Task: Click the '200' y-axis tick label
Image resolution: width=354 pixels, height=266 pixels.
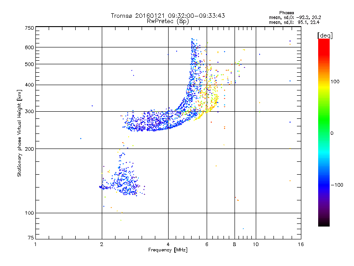Action: point(29,149)
